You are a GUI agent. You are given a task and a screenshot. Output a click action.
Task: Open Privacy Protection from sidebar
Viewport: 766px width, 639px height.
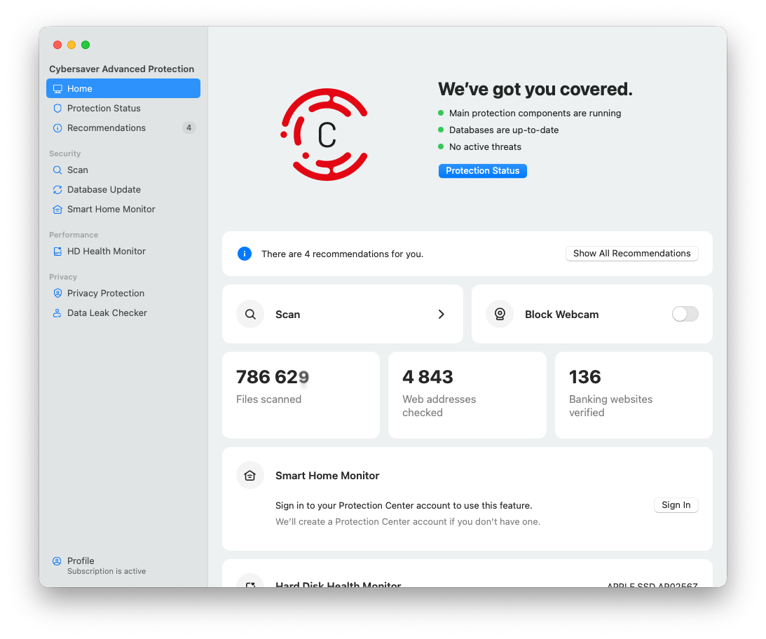(x=105, y=294)
